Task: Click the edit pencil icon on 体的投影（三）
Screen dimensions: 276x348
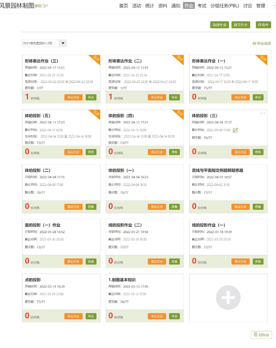Action: (235, 130)
